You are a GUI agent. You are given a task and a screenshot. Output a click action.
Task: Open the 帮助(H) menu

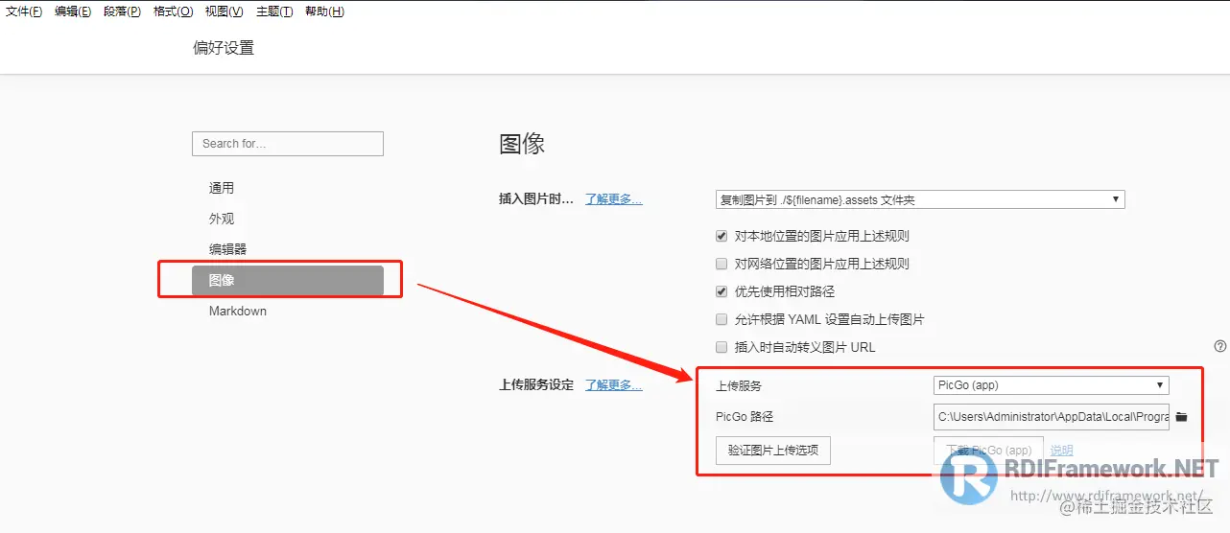324,12
